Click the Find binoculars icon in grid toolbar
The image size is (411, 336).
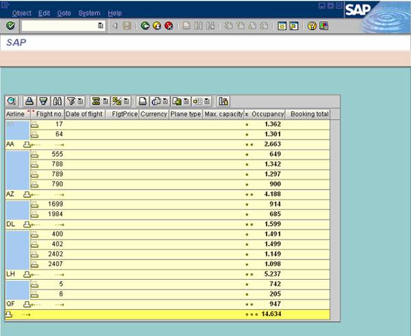[x=58, y=101]
